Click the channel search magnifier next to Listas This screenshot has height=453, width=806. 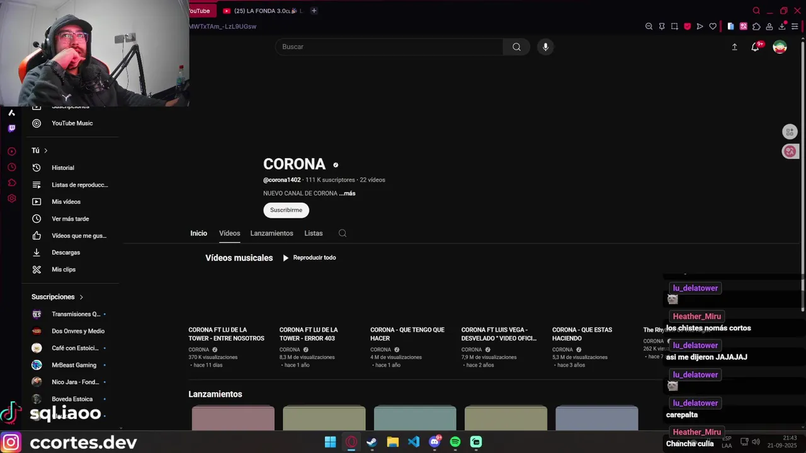pos(343,233)
